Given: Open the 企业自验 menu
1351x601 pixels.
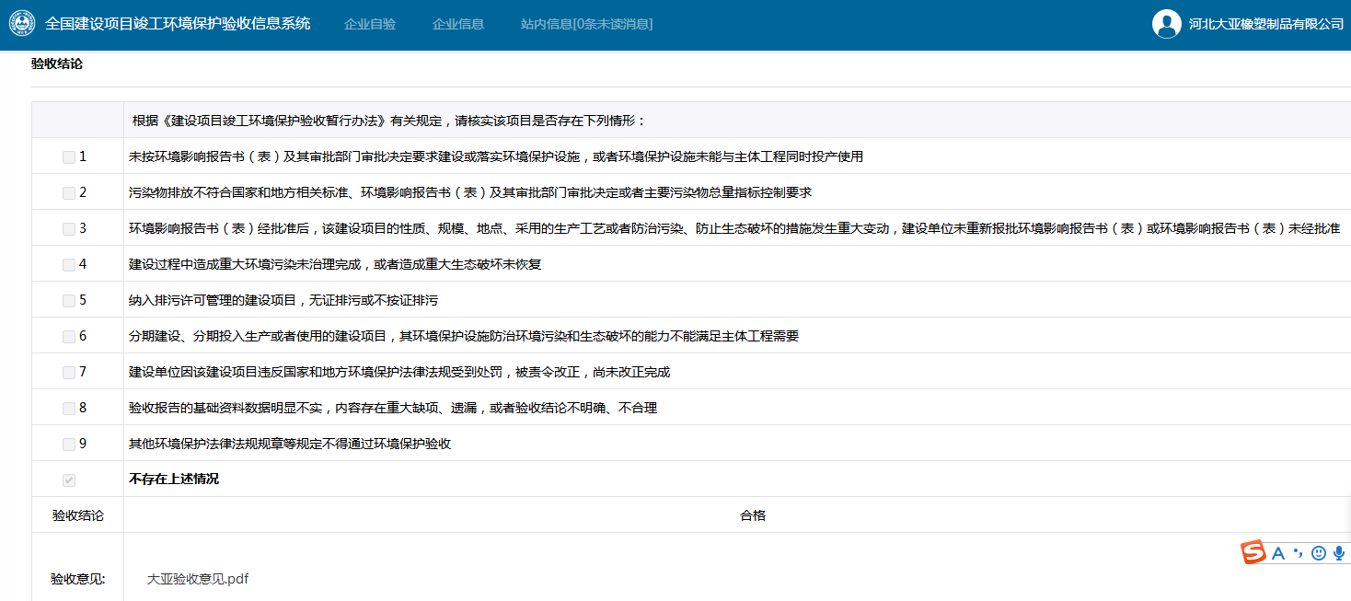Looking at the screenshot, I should (369, 24).
